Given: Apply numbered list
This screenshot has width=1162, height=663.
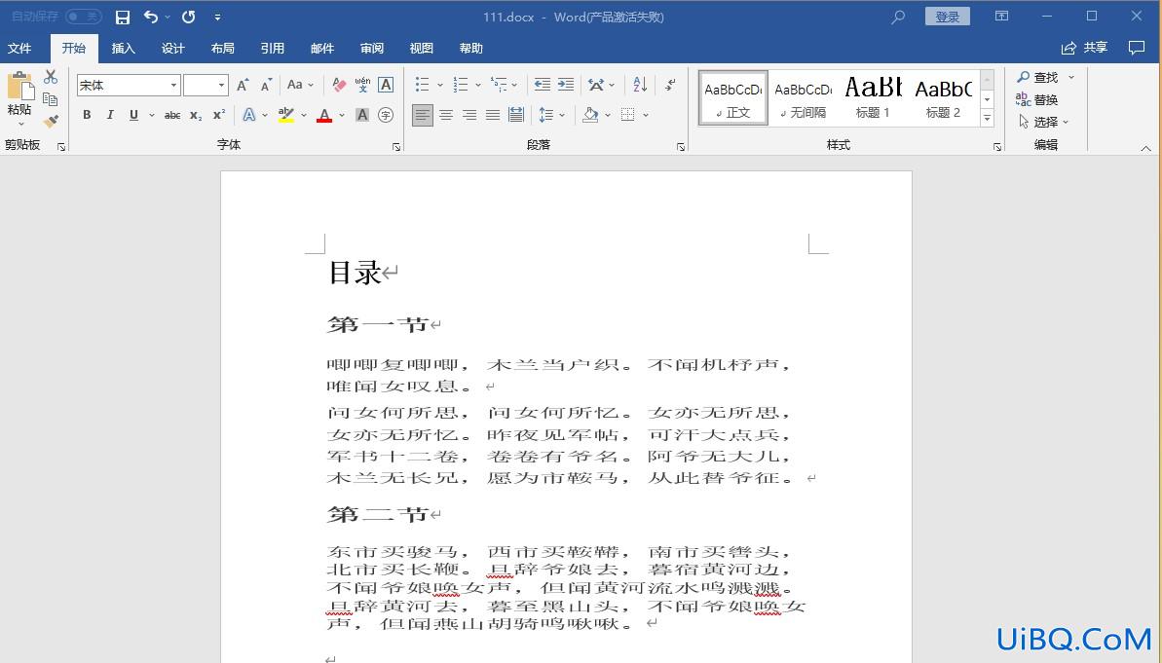Looking at the screenshot, I should pos(460,85).
